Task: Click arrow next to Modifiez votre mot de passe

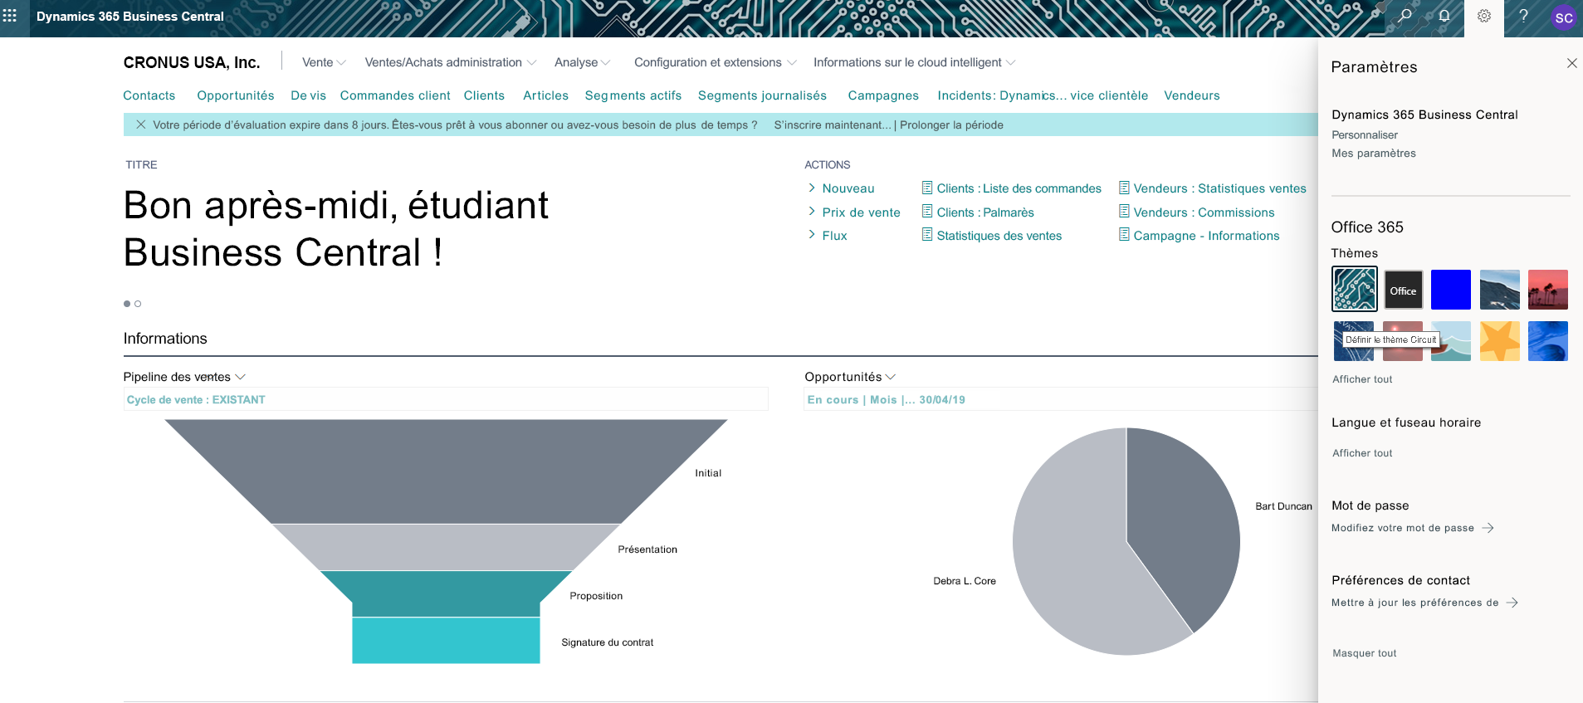Action: tap(1488, 528)
